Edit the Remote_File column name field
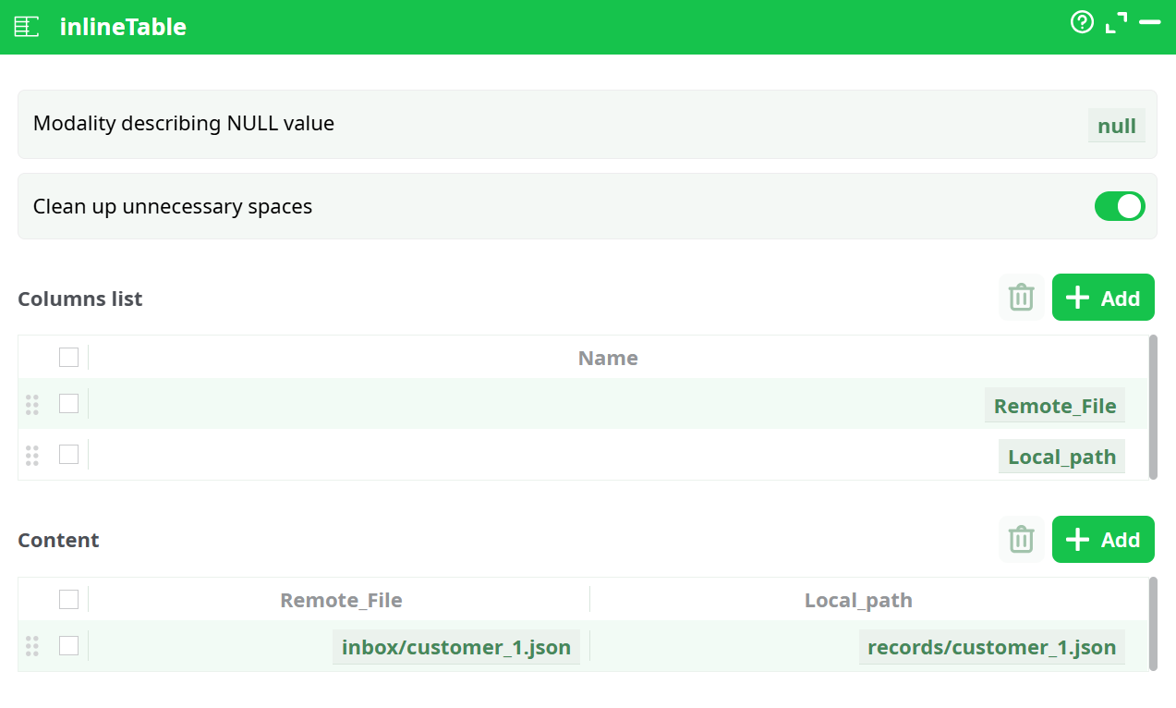This screenshot has width=1176, height=708. point(1054,405)
